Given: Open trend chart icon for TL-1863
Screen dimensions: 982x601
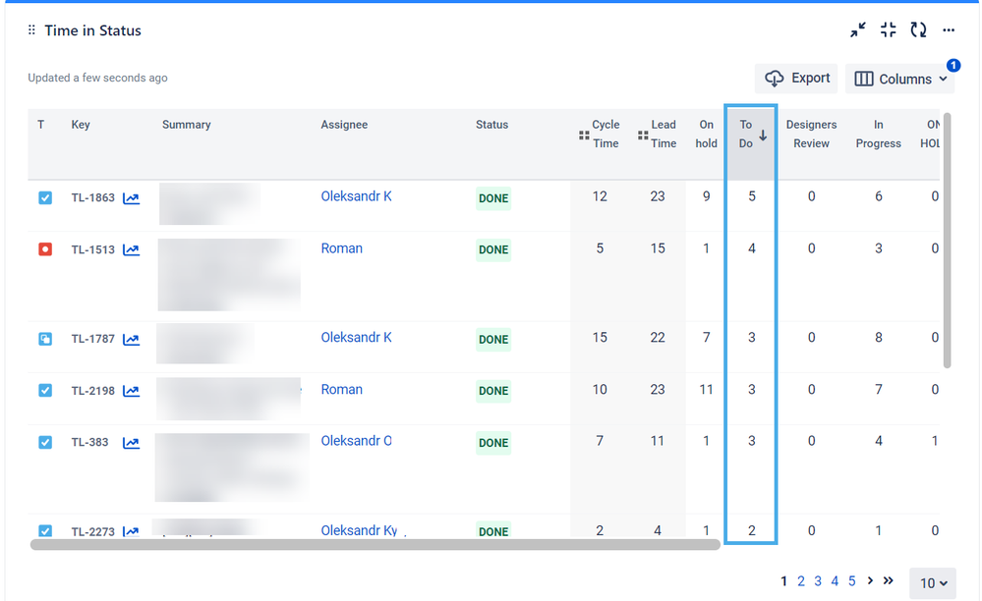Looking at the screenshot, I should point(131,198).
